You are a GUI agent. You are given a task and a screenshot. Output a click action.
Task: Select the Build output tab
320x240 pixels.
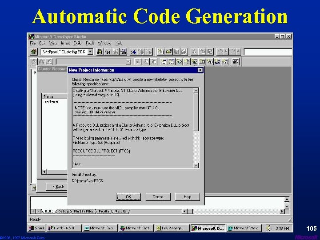49,212
